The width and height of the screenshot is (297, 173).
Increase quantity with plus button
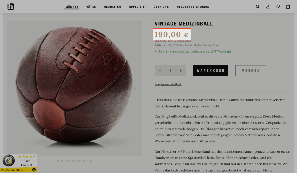click(181, 71)
